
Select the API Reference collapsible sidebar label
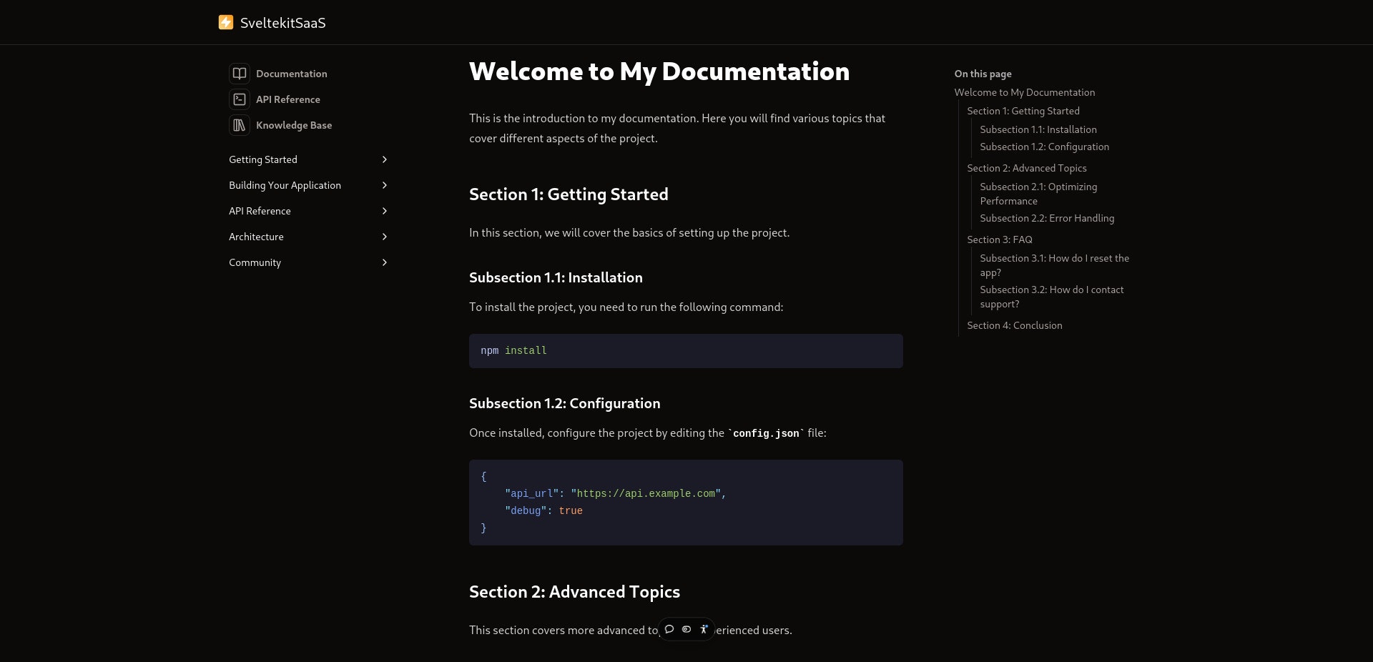(260, 211)
